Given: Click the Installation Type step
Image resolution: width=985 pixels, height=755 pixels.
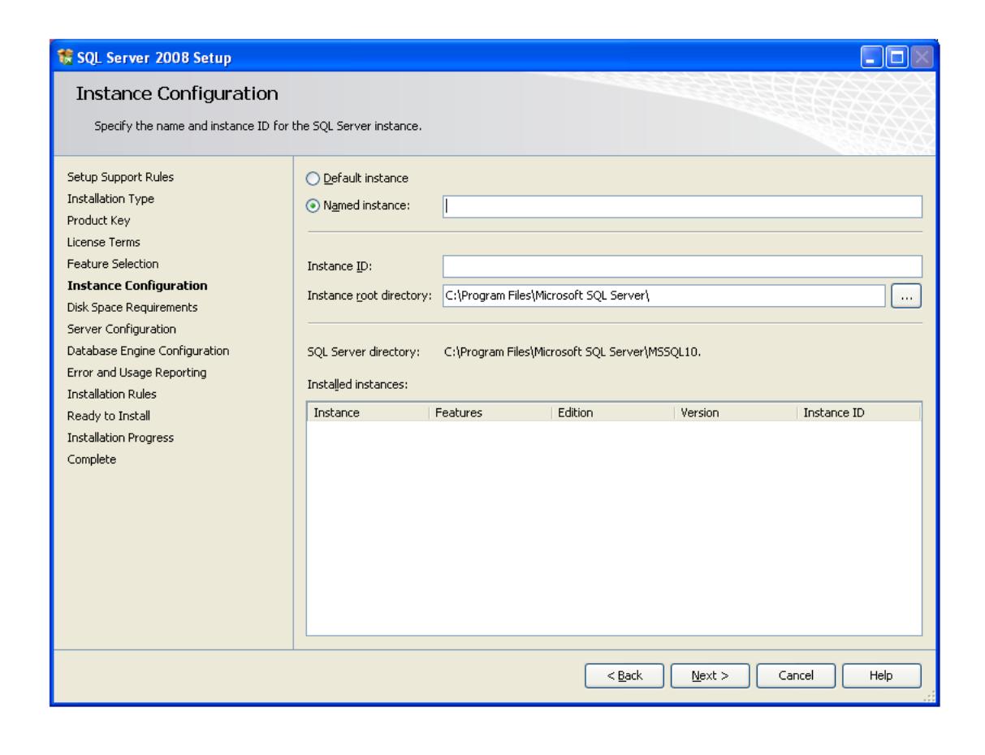Looking at the screenshot, I should click(110, 198).
